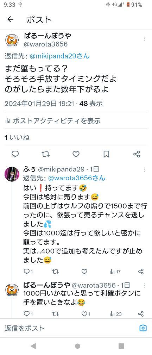
Task: Attach a photo using the camera icon
Action: click(x=143, y=328)
